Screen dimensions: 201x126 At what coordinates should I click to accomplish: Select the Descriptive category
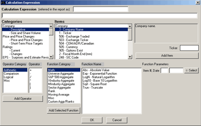point(26,30)
